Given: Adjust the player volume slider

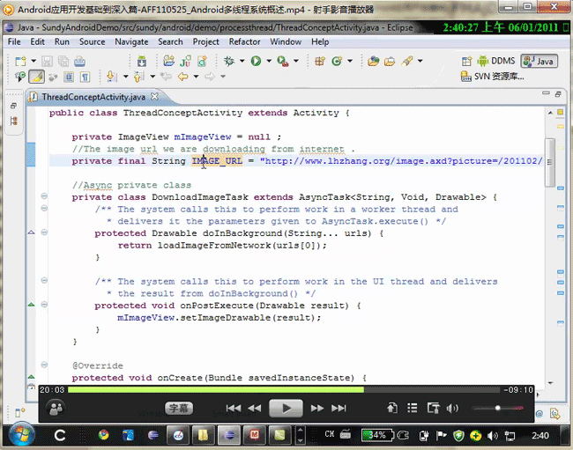Looking at the screenshot, I should point(497,408).
